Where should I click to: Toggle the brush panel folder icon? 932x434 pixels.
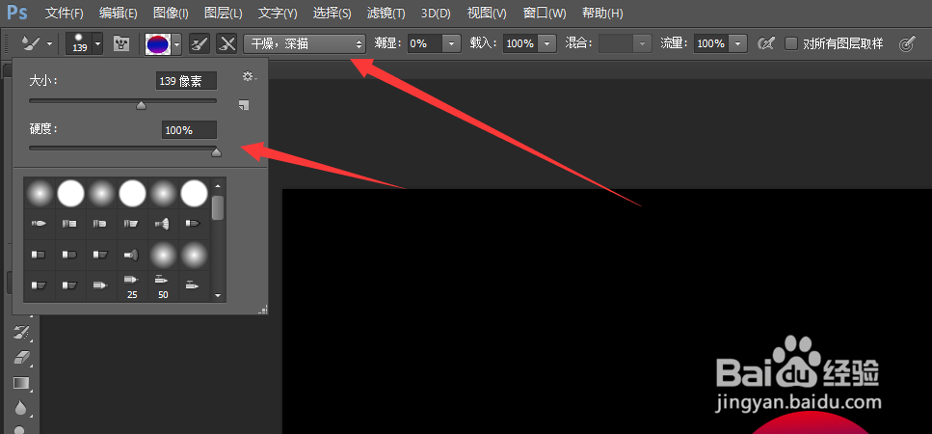[x=121, y=43]
